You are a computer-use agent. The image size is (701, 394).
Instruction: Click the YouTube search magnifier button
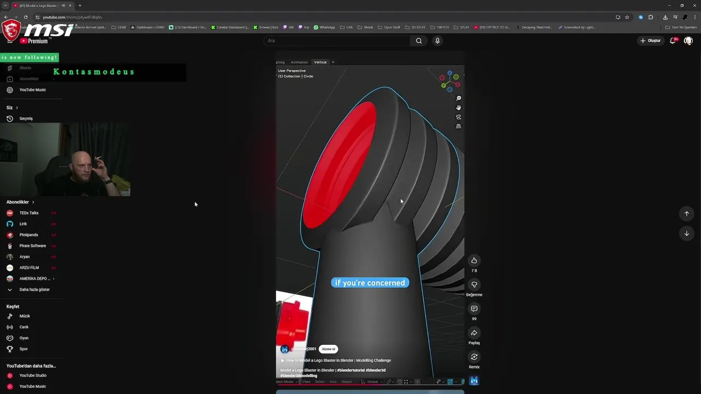click(x=419, y=40)
